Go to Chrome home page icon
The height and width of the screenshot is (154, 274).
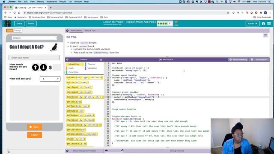pyautogui.click(x=19, y=13)
